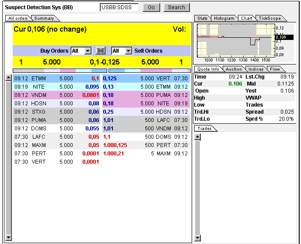Click the intraday price chart
Viewport: 301px width, 244px height.
point(236,40)
